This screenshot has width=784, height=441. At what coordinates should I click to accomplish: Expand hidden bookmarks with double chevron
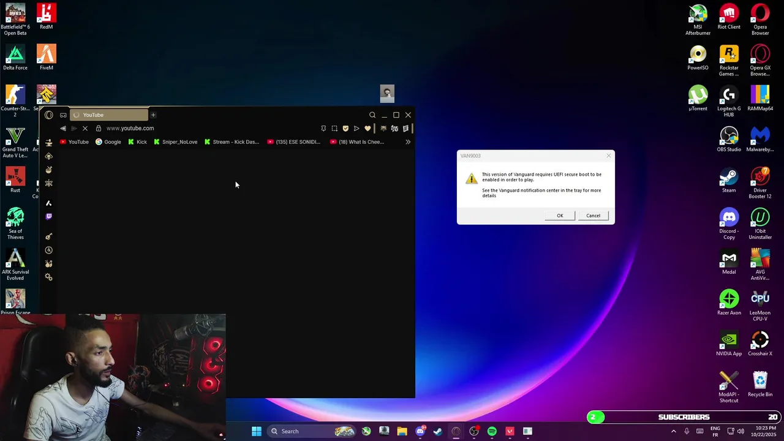pyautogui.click(x=408, y=141)
